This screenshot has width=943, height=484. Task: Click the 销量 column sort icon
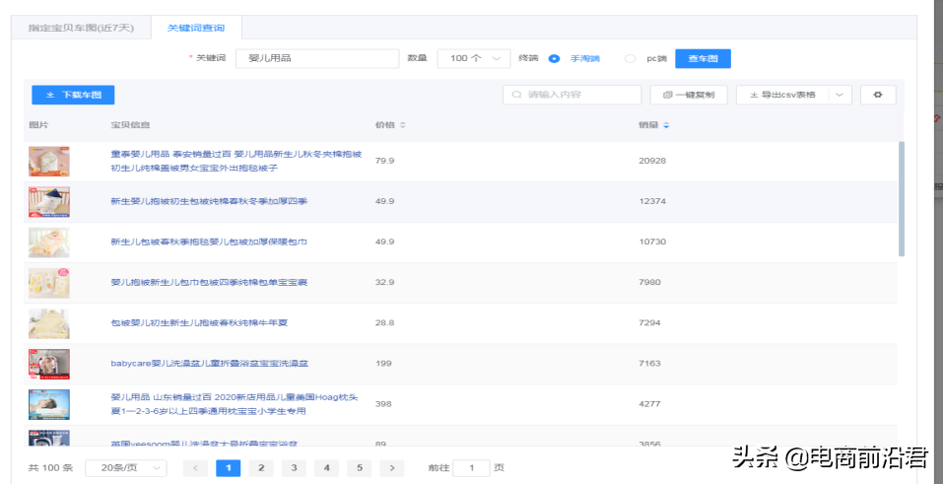[665, 125]
